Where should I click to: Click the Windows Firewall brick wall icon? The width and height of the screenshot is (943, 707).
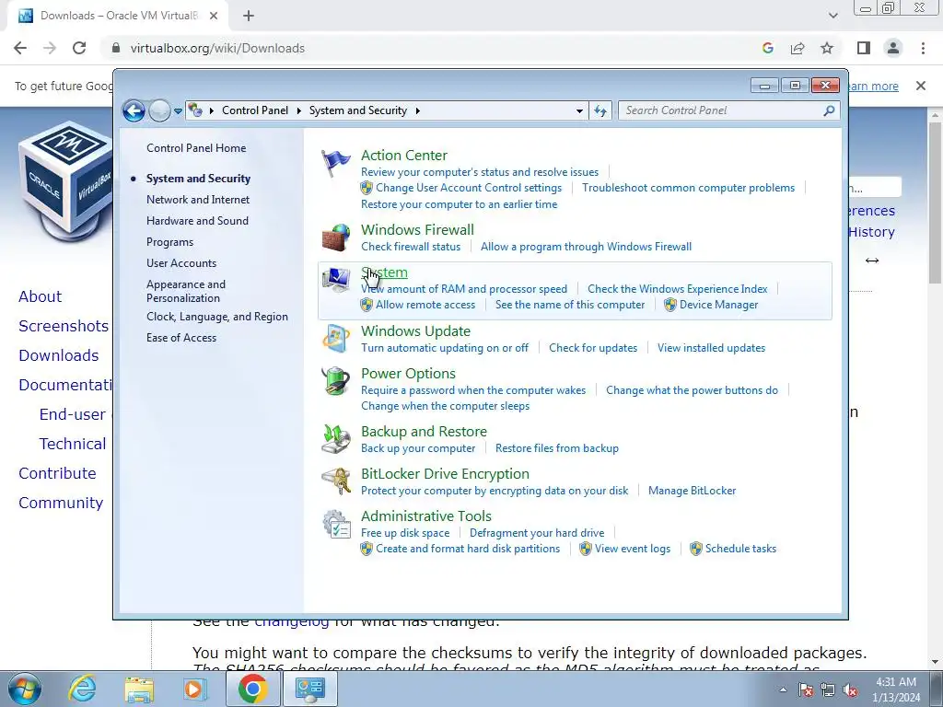pos(335,238)
